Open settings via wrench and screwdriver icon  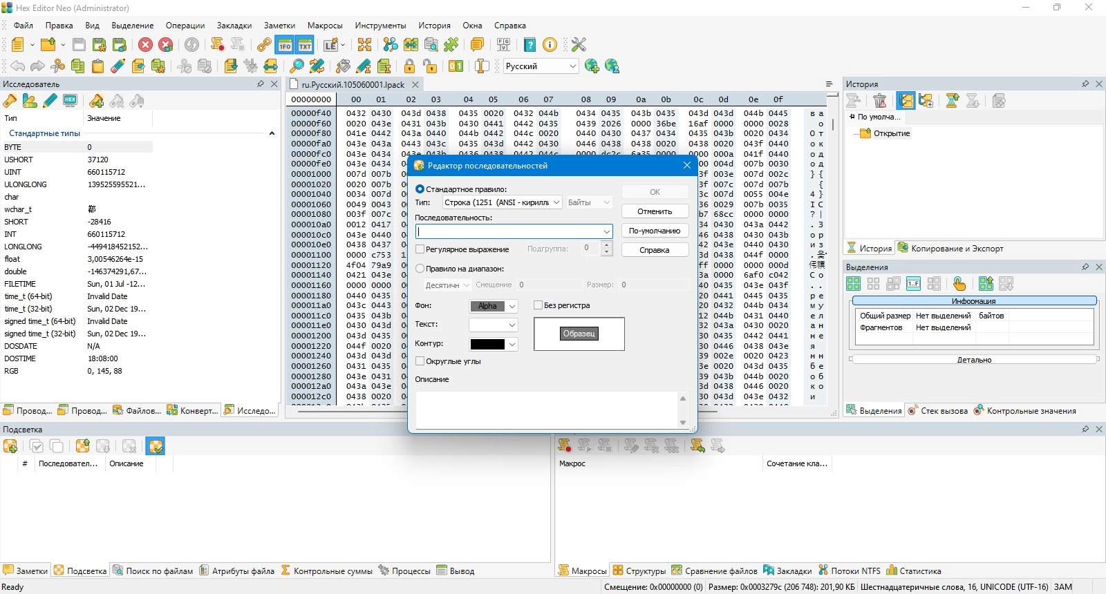(579, 45)
